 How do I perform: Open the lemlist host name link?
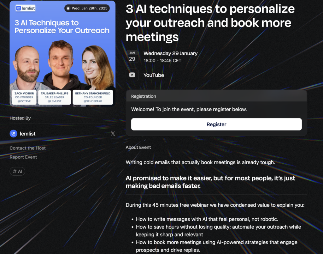tap(27, 134)
